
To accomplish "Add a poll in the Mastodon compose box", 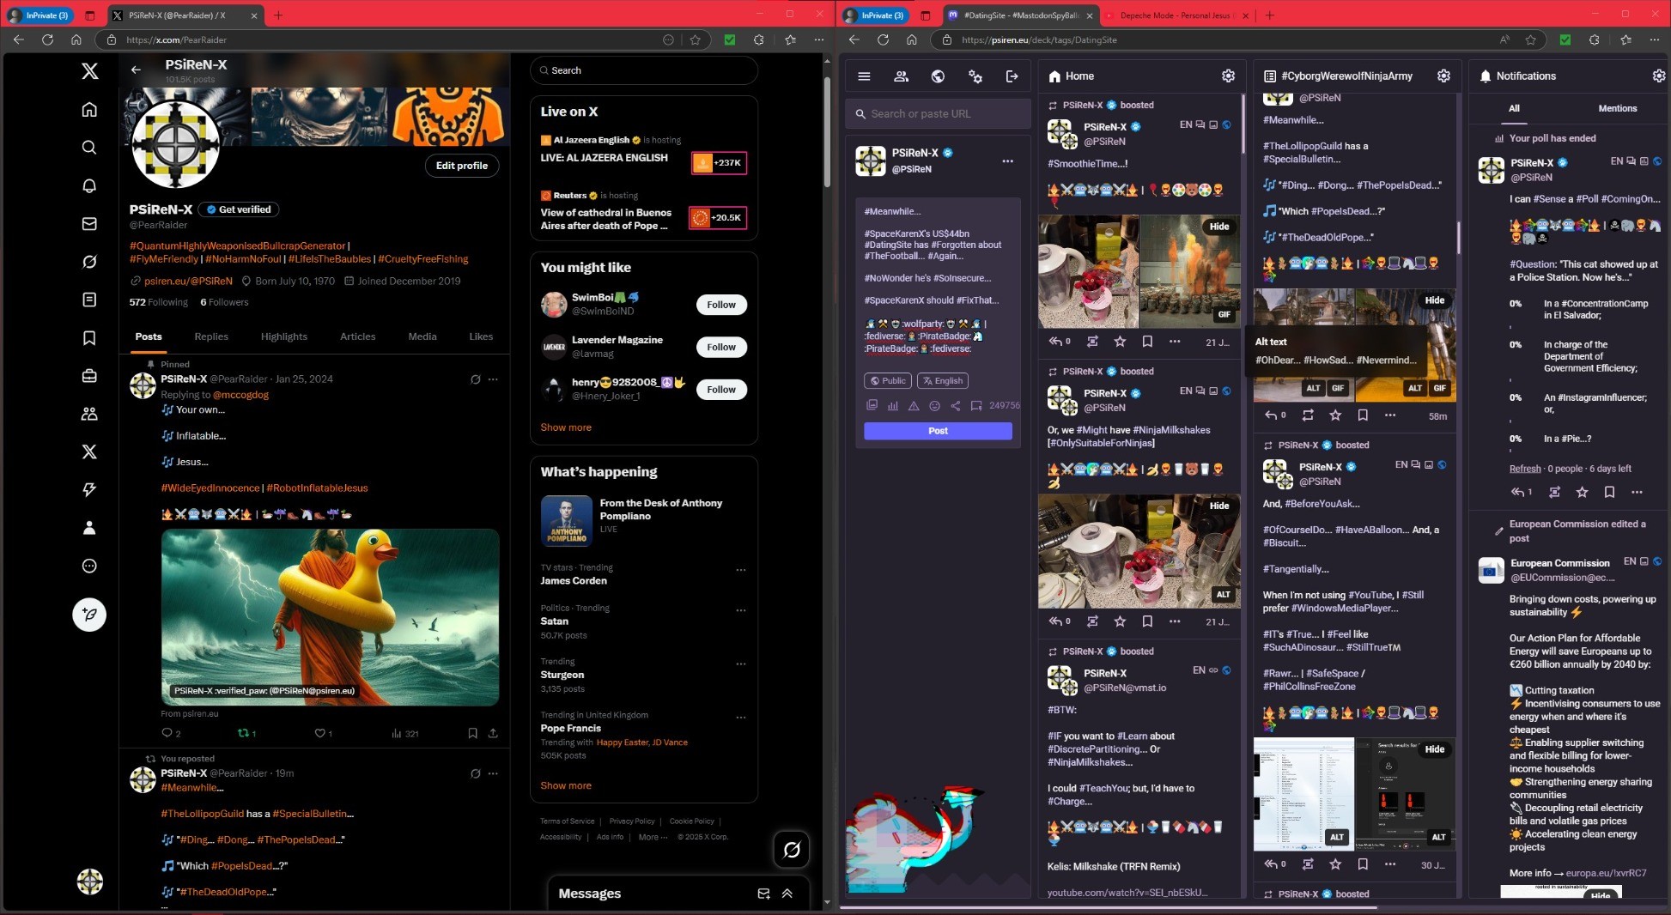I will point(893,406).
